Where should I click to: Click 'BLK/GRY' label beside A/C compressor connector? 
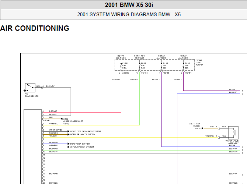[x=50, y=86]
